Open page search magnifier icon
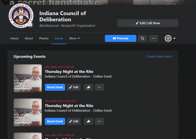The image size is (196, 139). [x=142, y=38]
